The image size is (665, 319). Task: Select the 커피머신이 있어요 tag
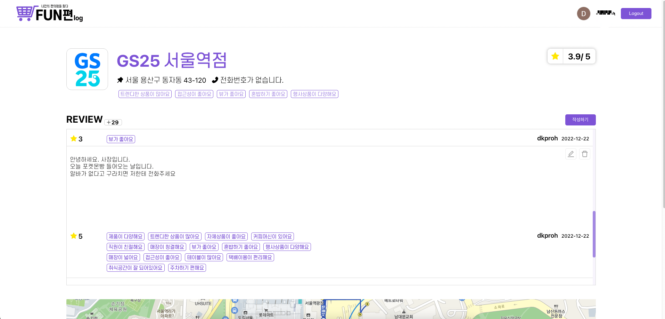[x=272, y=236]
